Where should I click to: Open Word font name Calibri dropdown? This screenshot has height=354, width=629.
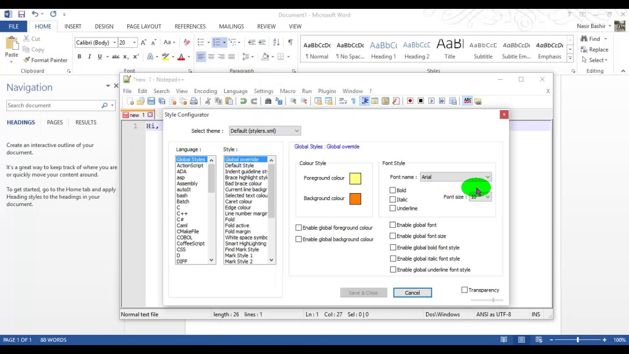[114, 43]
